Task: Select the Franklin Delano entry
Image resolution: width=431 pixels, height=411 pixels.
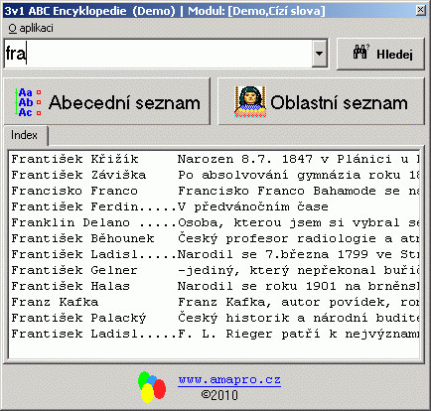Action: point(215,222)
